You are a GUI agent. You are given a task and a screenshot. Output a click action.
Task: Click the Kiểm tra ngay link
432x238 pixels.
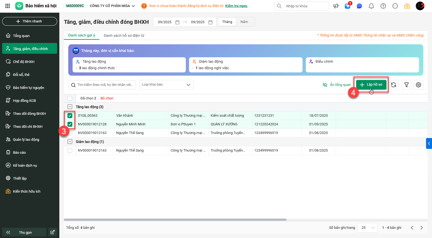tap(236, 6)
